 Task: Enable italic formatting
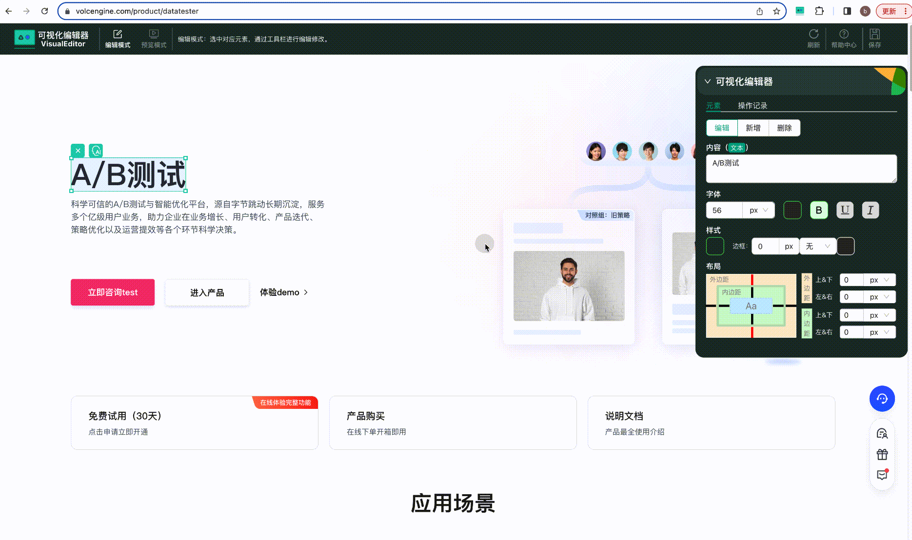870,210
